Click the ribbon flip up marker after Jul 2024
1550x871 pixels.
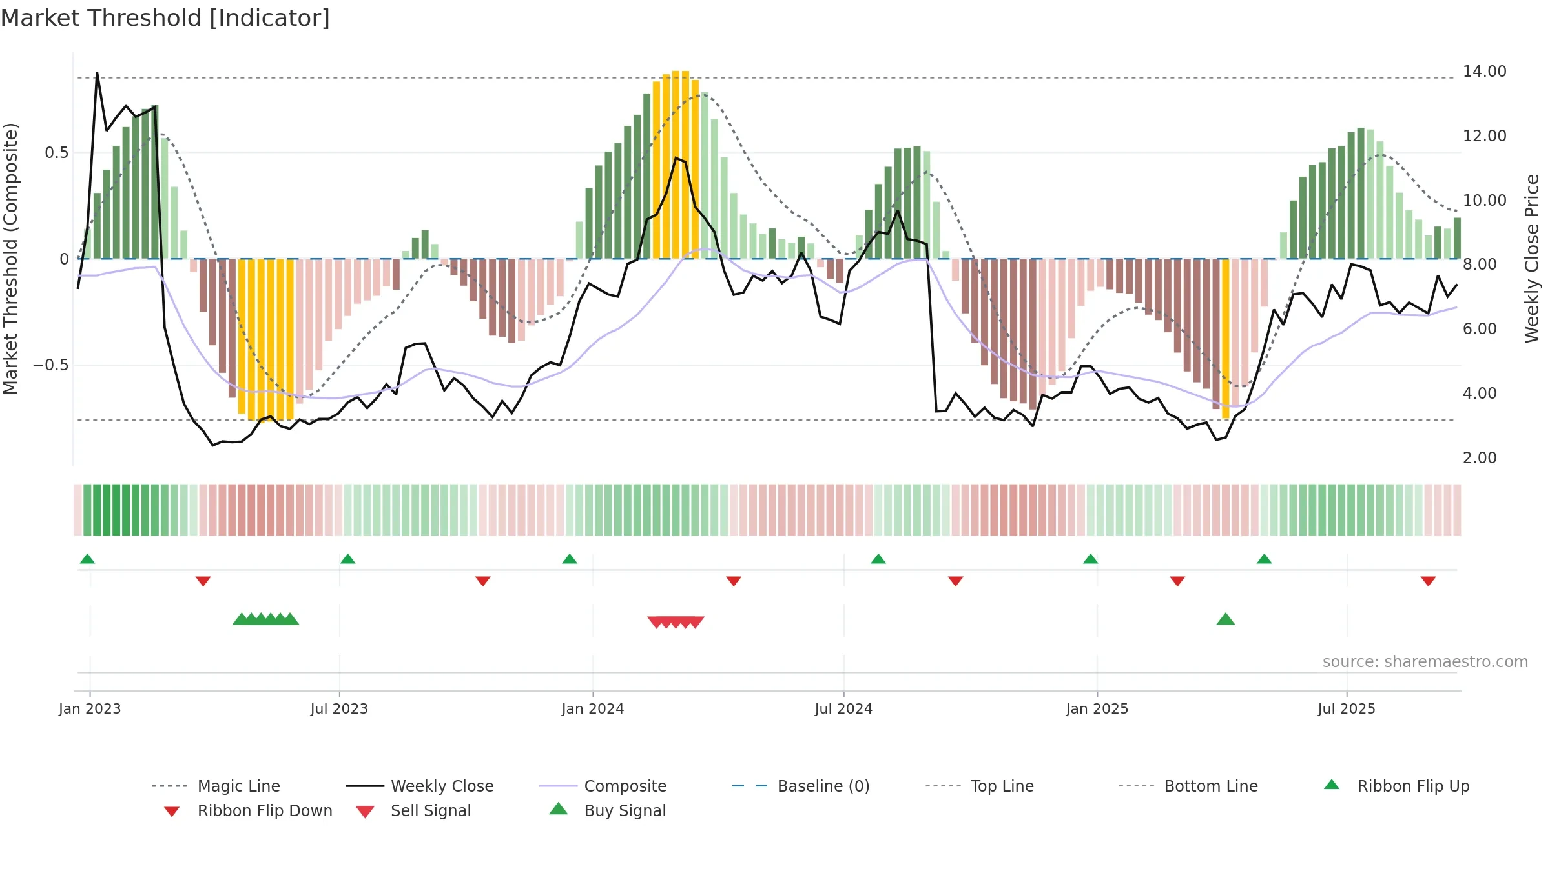[878, 559]
